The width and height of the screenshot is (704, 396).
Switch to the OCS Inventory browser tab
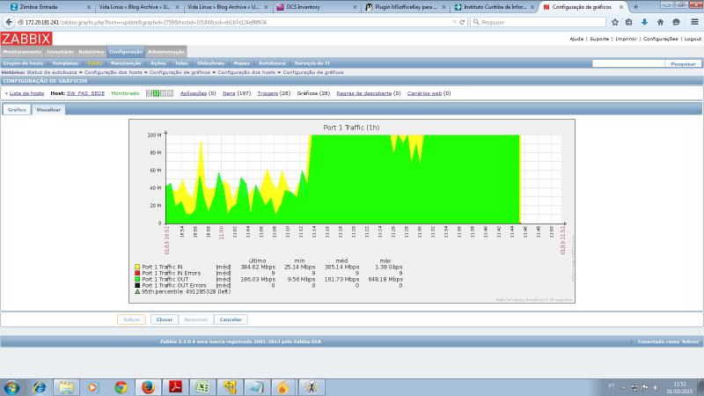click(317, 6)
